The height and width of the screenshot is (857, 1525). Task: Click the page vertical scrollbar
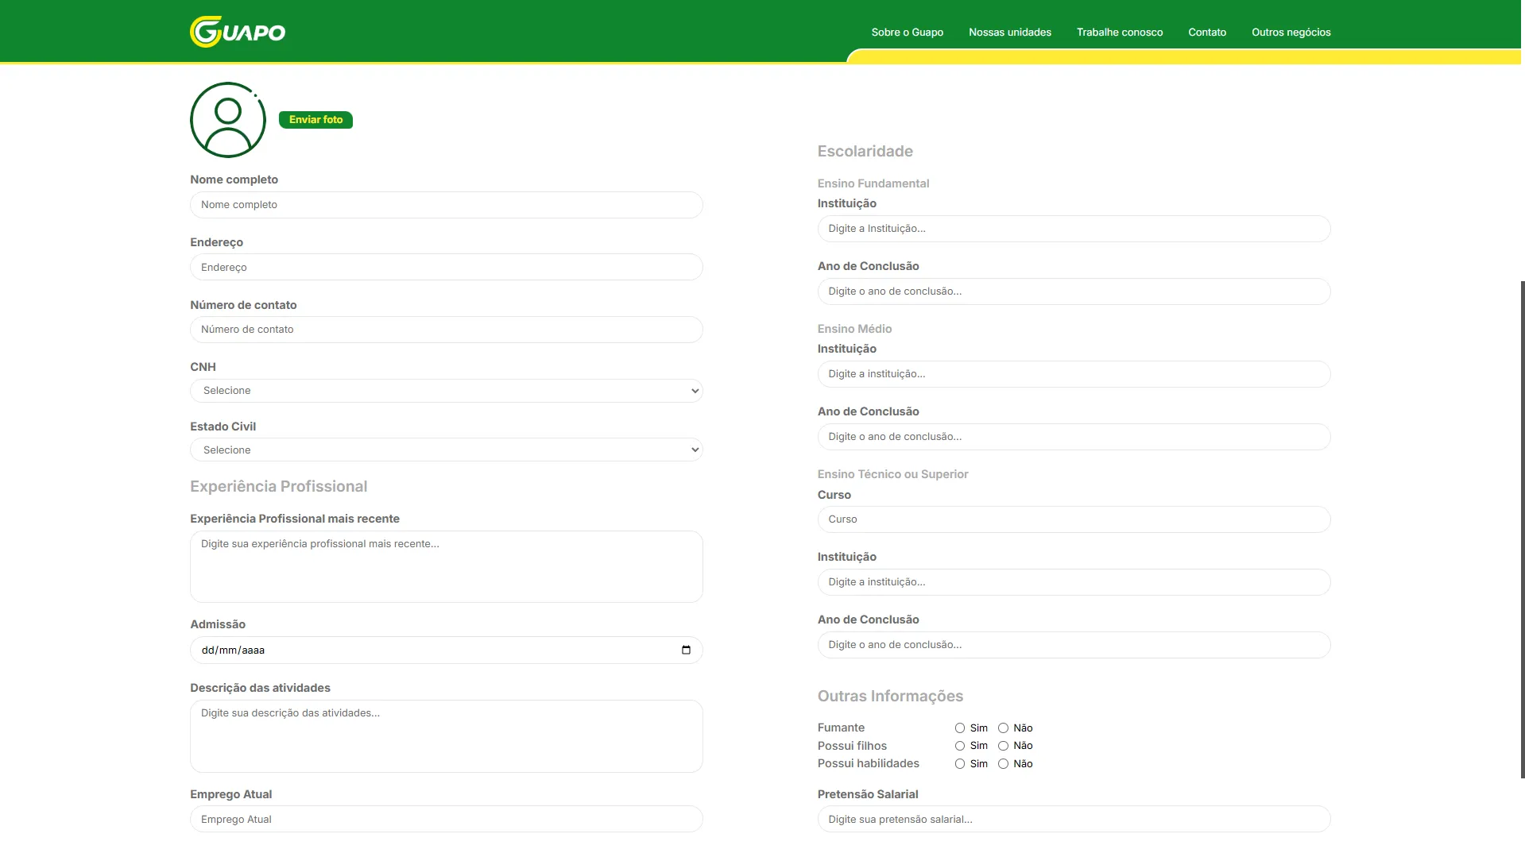coord(1522,529)
